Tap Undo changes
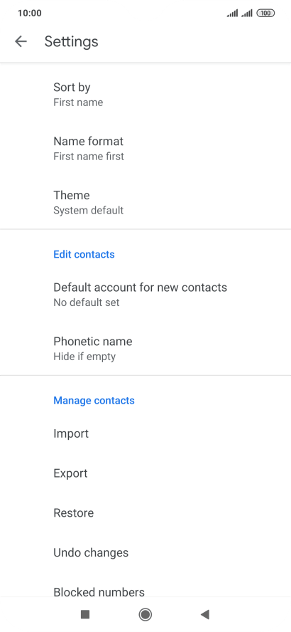The height and width of the screenshot is (632, 291). (x=145, y=552)
